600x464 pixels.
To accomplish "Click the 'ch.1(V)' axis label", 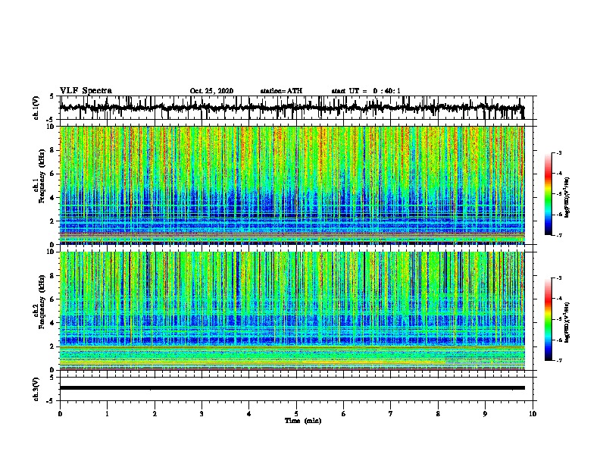I will tap(36, 108).
